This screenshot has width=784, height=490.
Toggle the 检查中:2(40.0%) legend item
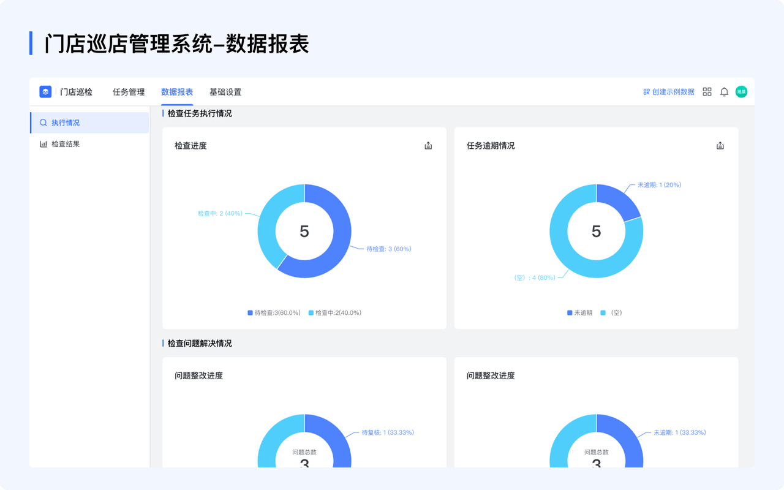pyautogui.click(x=334, y=313)
